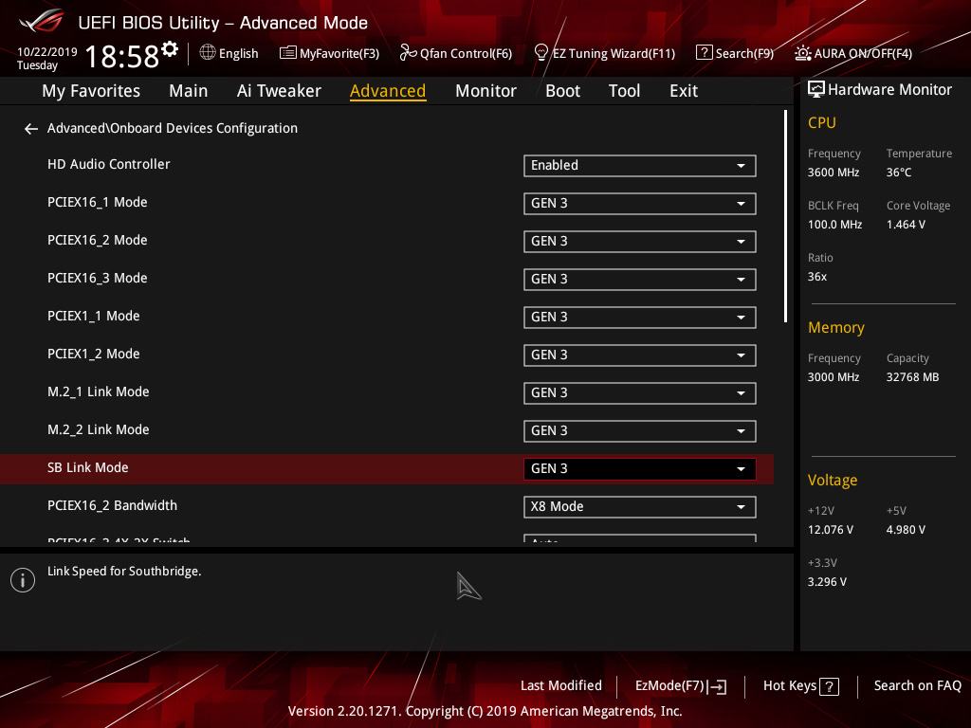Click the back arrow beside Advanced path
The image size is (971, 728).
click(31, 129)
